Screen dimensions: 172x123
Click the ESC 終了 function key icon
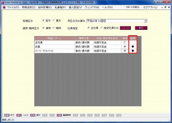(x=7, y=115)
